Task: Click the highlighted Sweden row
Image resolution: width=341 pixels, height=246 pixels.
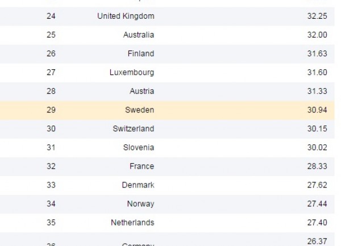Action: (x=167, y=110)
